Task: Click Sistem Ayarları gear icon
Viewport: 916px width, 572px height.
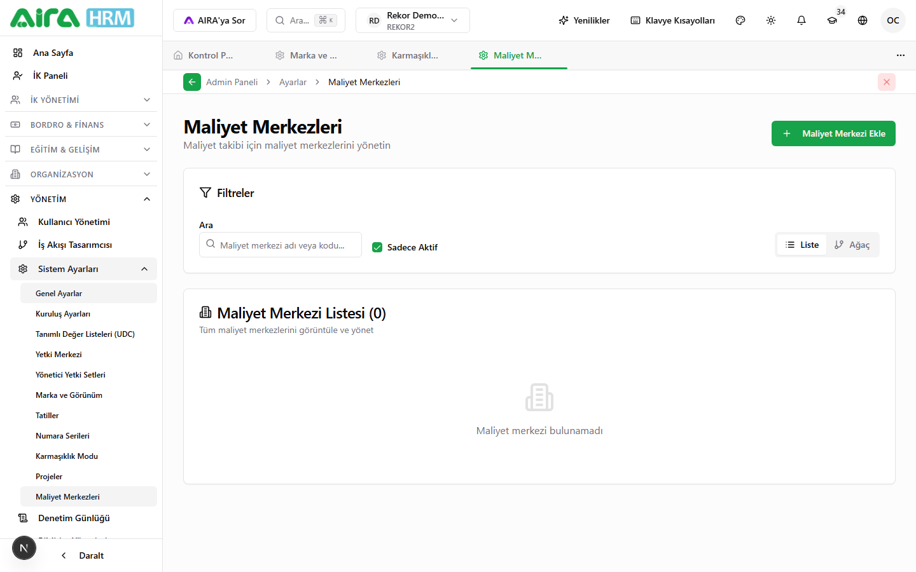Action: pos(23,269)
